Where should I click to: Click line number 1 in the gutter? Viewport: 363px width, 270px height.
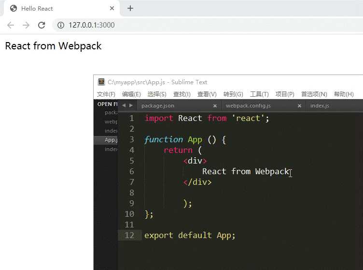click(131, 119)
